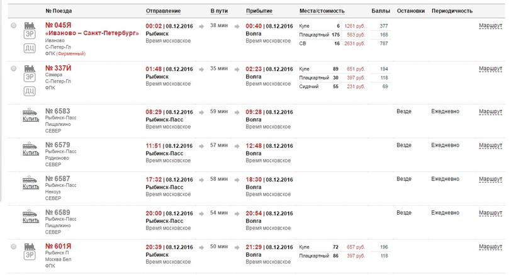
Task: Sort by В пути column header
Action: (x=218, y=11)
